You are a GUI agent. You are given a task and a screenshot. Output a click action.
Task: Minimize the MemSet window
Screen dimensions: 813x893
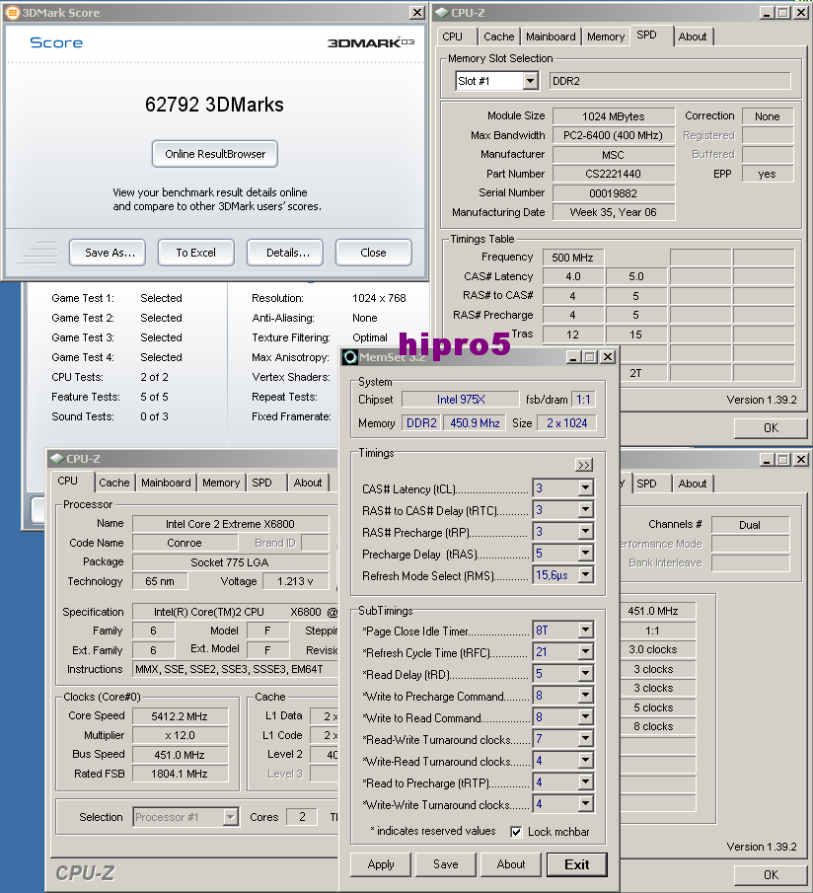(x=573, y=357)
